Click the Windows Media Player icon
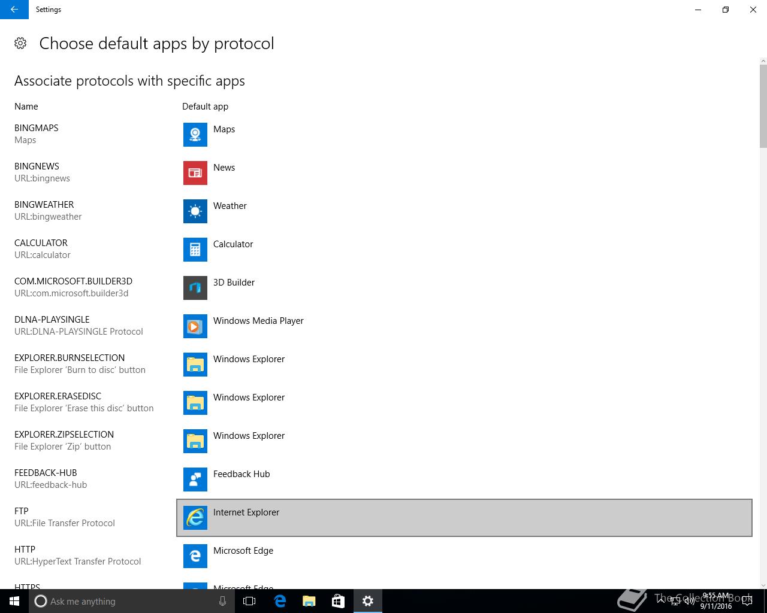Image resolution: width=767 pixels, height=613 pixels. coord(195,326)
